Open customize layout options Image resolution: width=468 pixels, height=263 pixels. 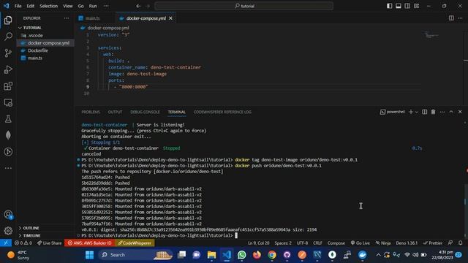pyautogui.click(x=416, y=6)
